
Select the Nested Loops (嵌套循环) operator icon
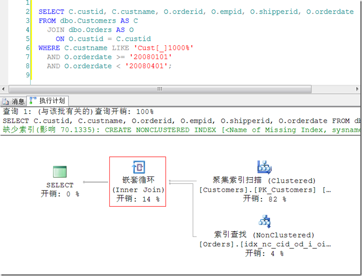pyautogui.click(x=138, y=167)
